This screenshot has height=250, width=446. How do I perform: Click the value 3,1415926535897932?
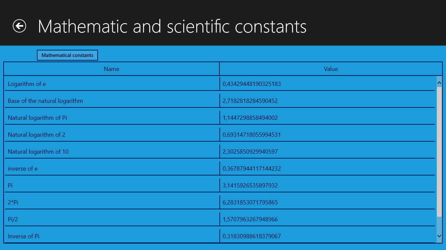[250, 186]
